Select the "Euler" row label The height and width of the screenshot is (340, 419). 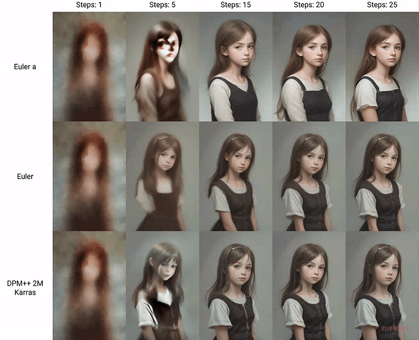point(25,176)
